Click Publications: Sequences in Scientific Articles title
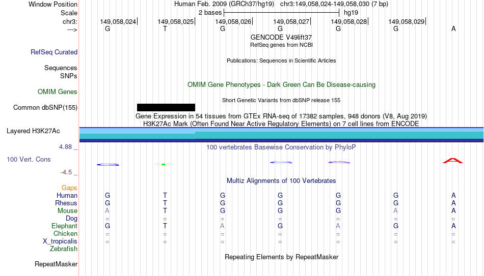The image size is (484, 276). 281,60
